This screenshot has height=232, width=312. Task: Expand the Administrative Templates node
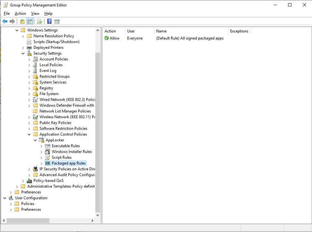pyautogui.click(x=17, y=187)
